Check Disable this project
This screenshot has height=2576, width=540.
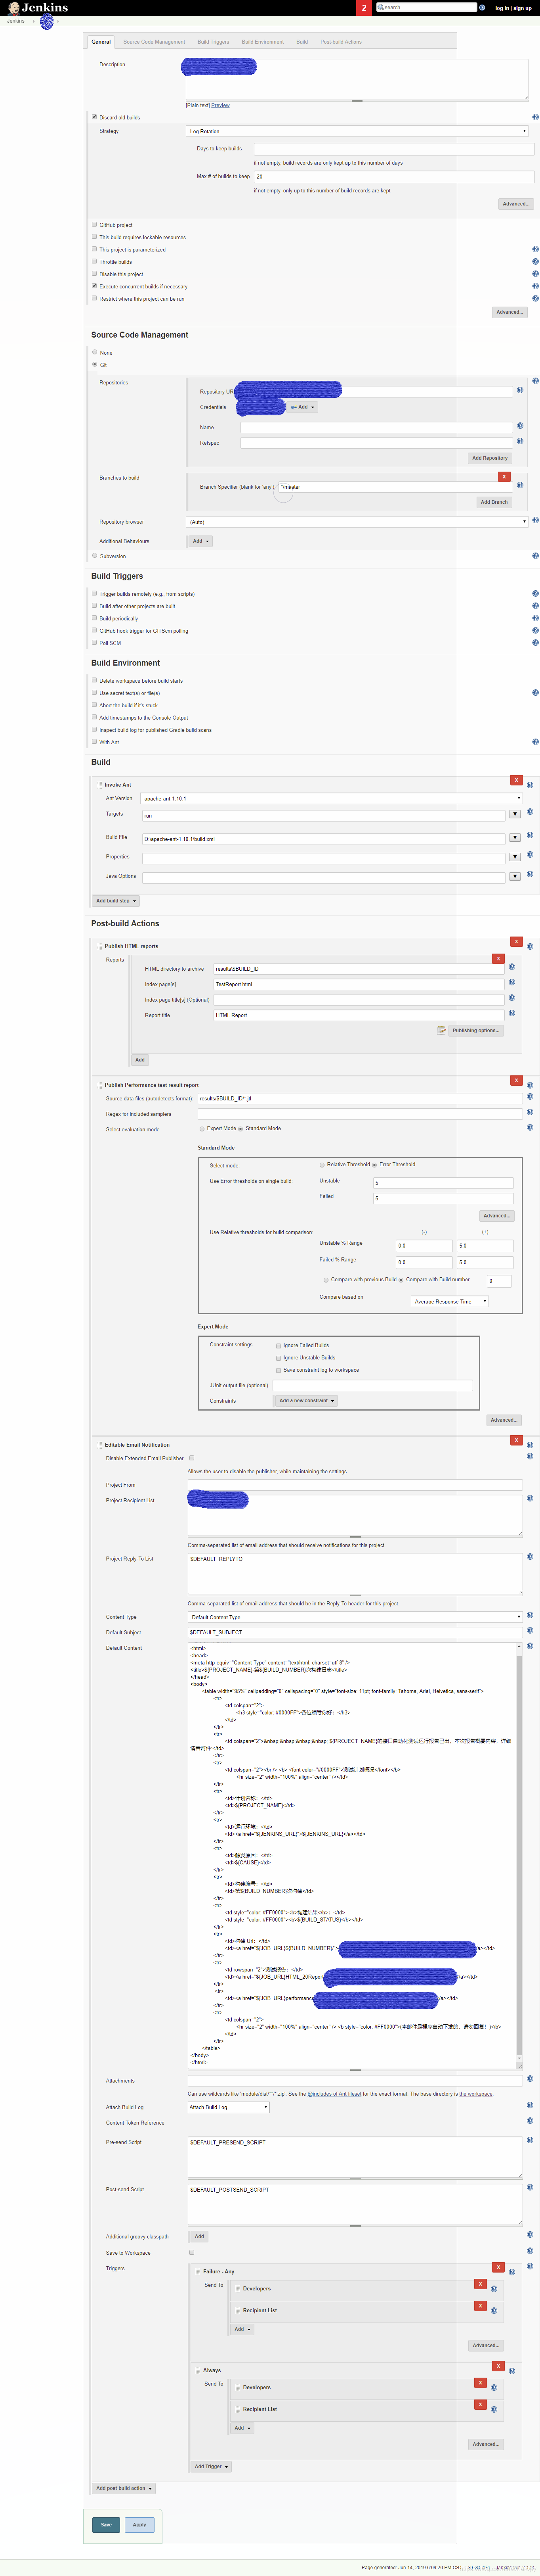pos(95,274)
